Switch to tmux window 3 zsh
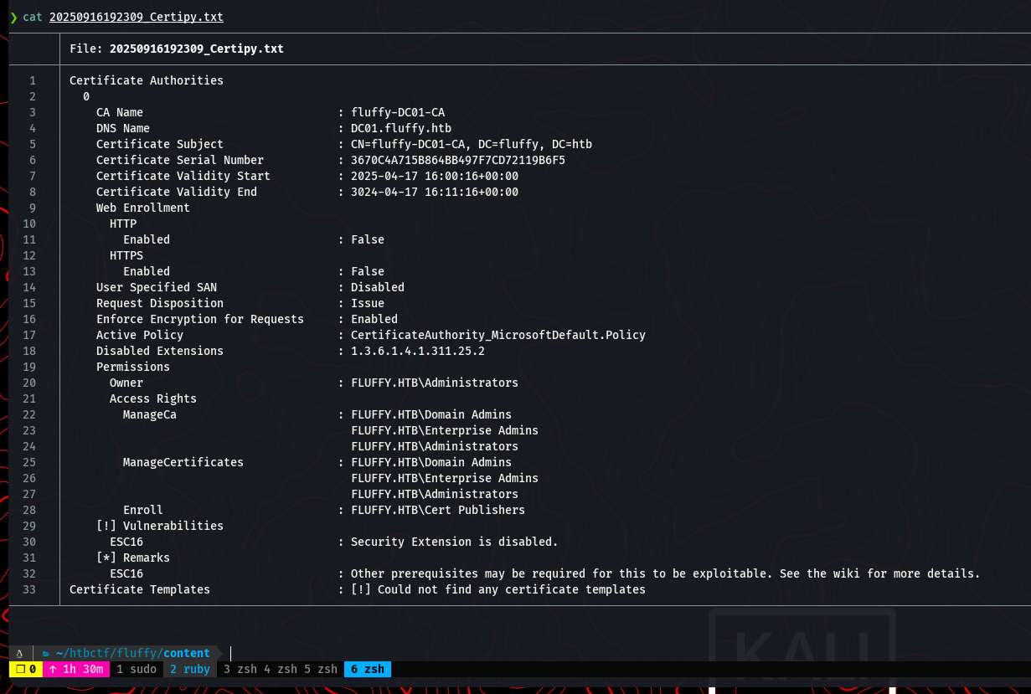 [240, 669]
